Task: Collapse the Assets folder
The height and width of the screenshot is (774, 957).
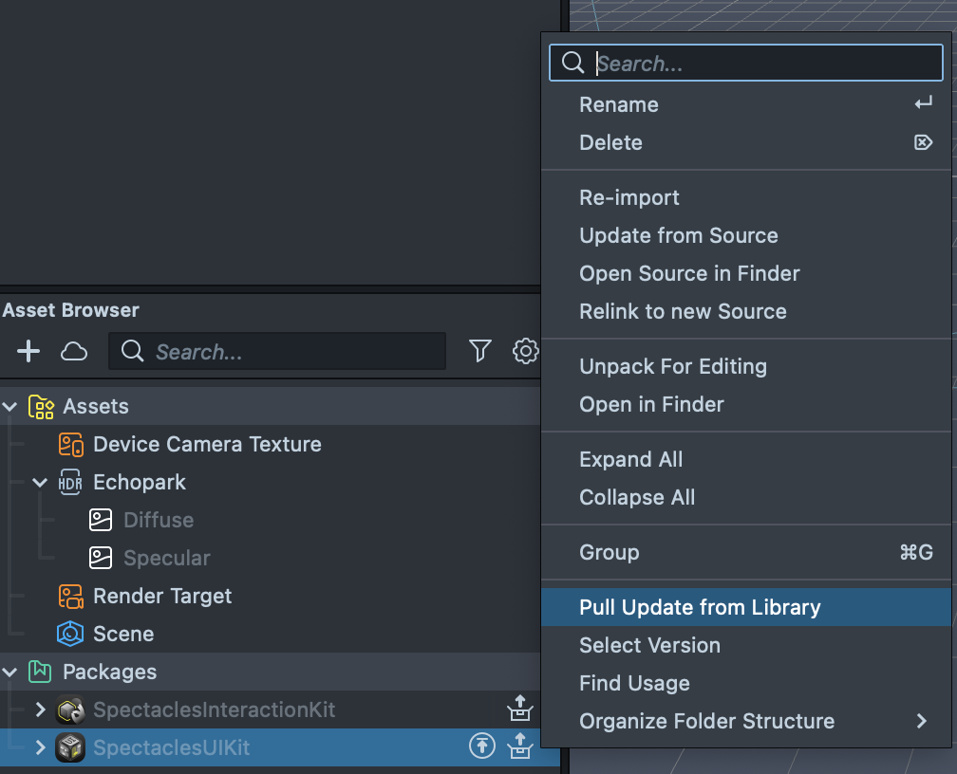Action: tap(10, 406)
